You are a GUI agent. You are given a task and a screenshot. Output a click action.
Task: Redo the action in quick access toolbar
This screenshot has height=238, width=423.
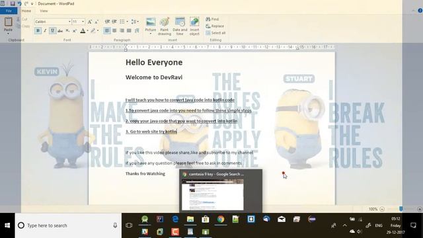click(26, 3)
